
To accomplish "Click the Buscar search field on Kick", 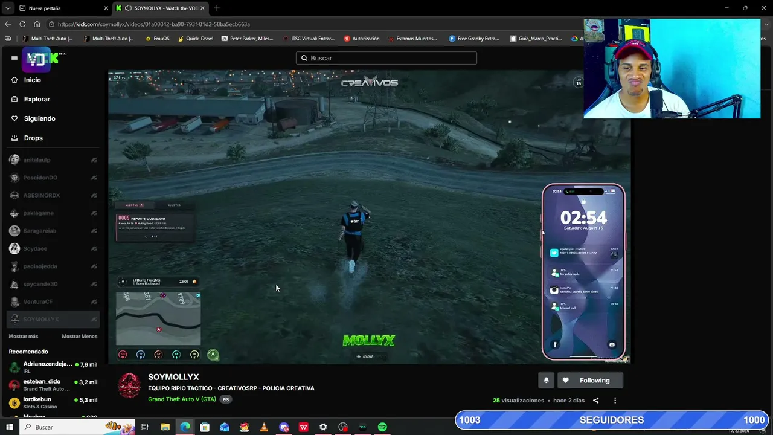I will [386, 58].
